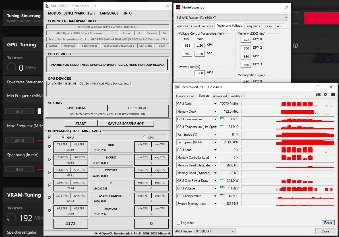Open the LANGUAGE menu
Screen dimensions: 339x237
109,13
